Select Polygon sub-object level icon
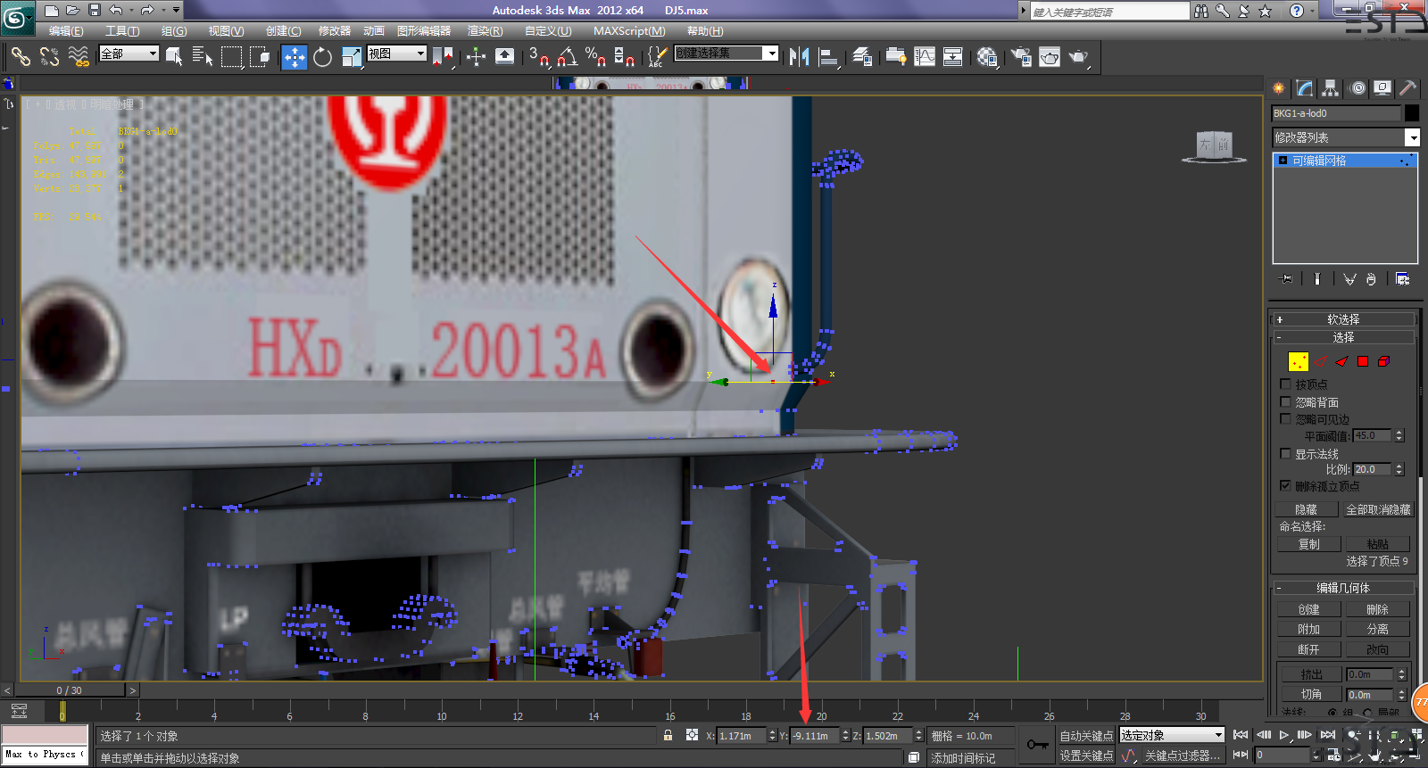Image resolution: width=1428 pixels, height=768 pixels. (x=1363, y=361)
